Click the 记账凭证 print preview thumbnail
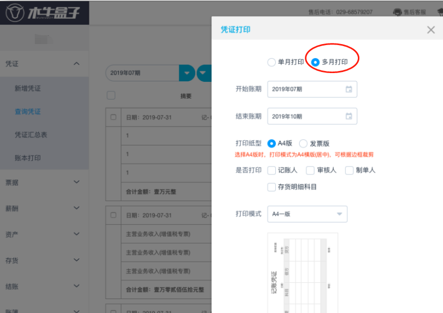 click(303, 273)
